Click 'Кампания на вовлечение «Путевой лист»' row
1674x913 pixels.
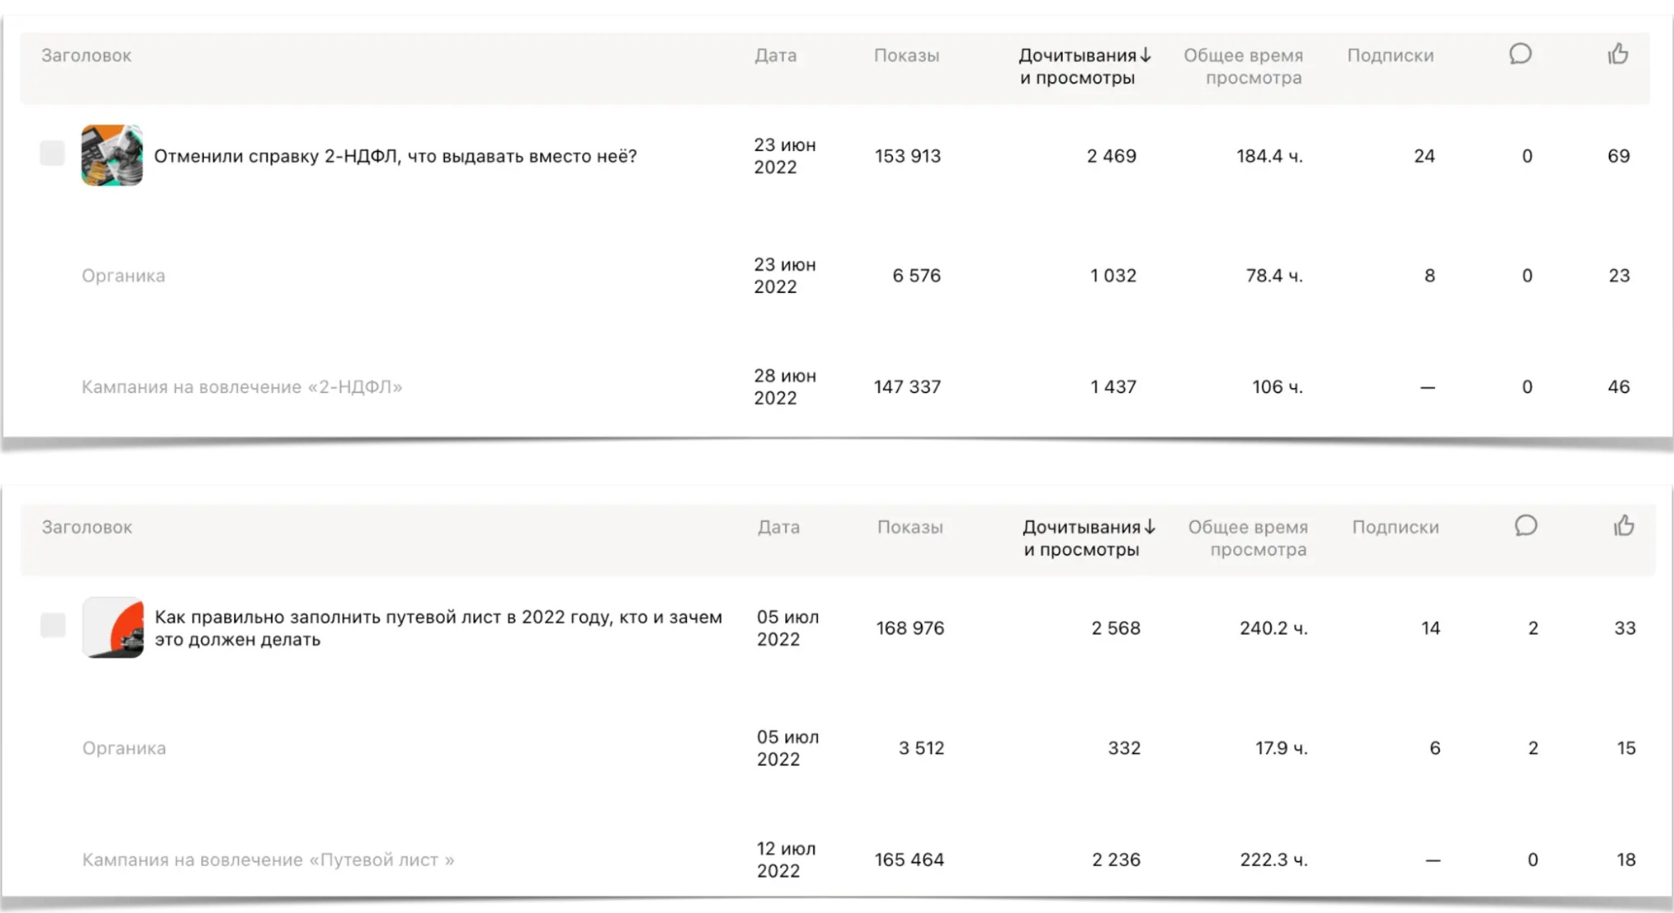[267, 860]
